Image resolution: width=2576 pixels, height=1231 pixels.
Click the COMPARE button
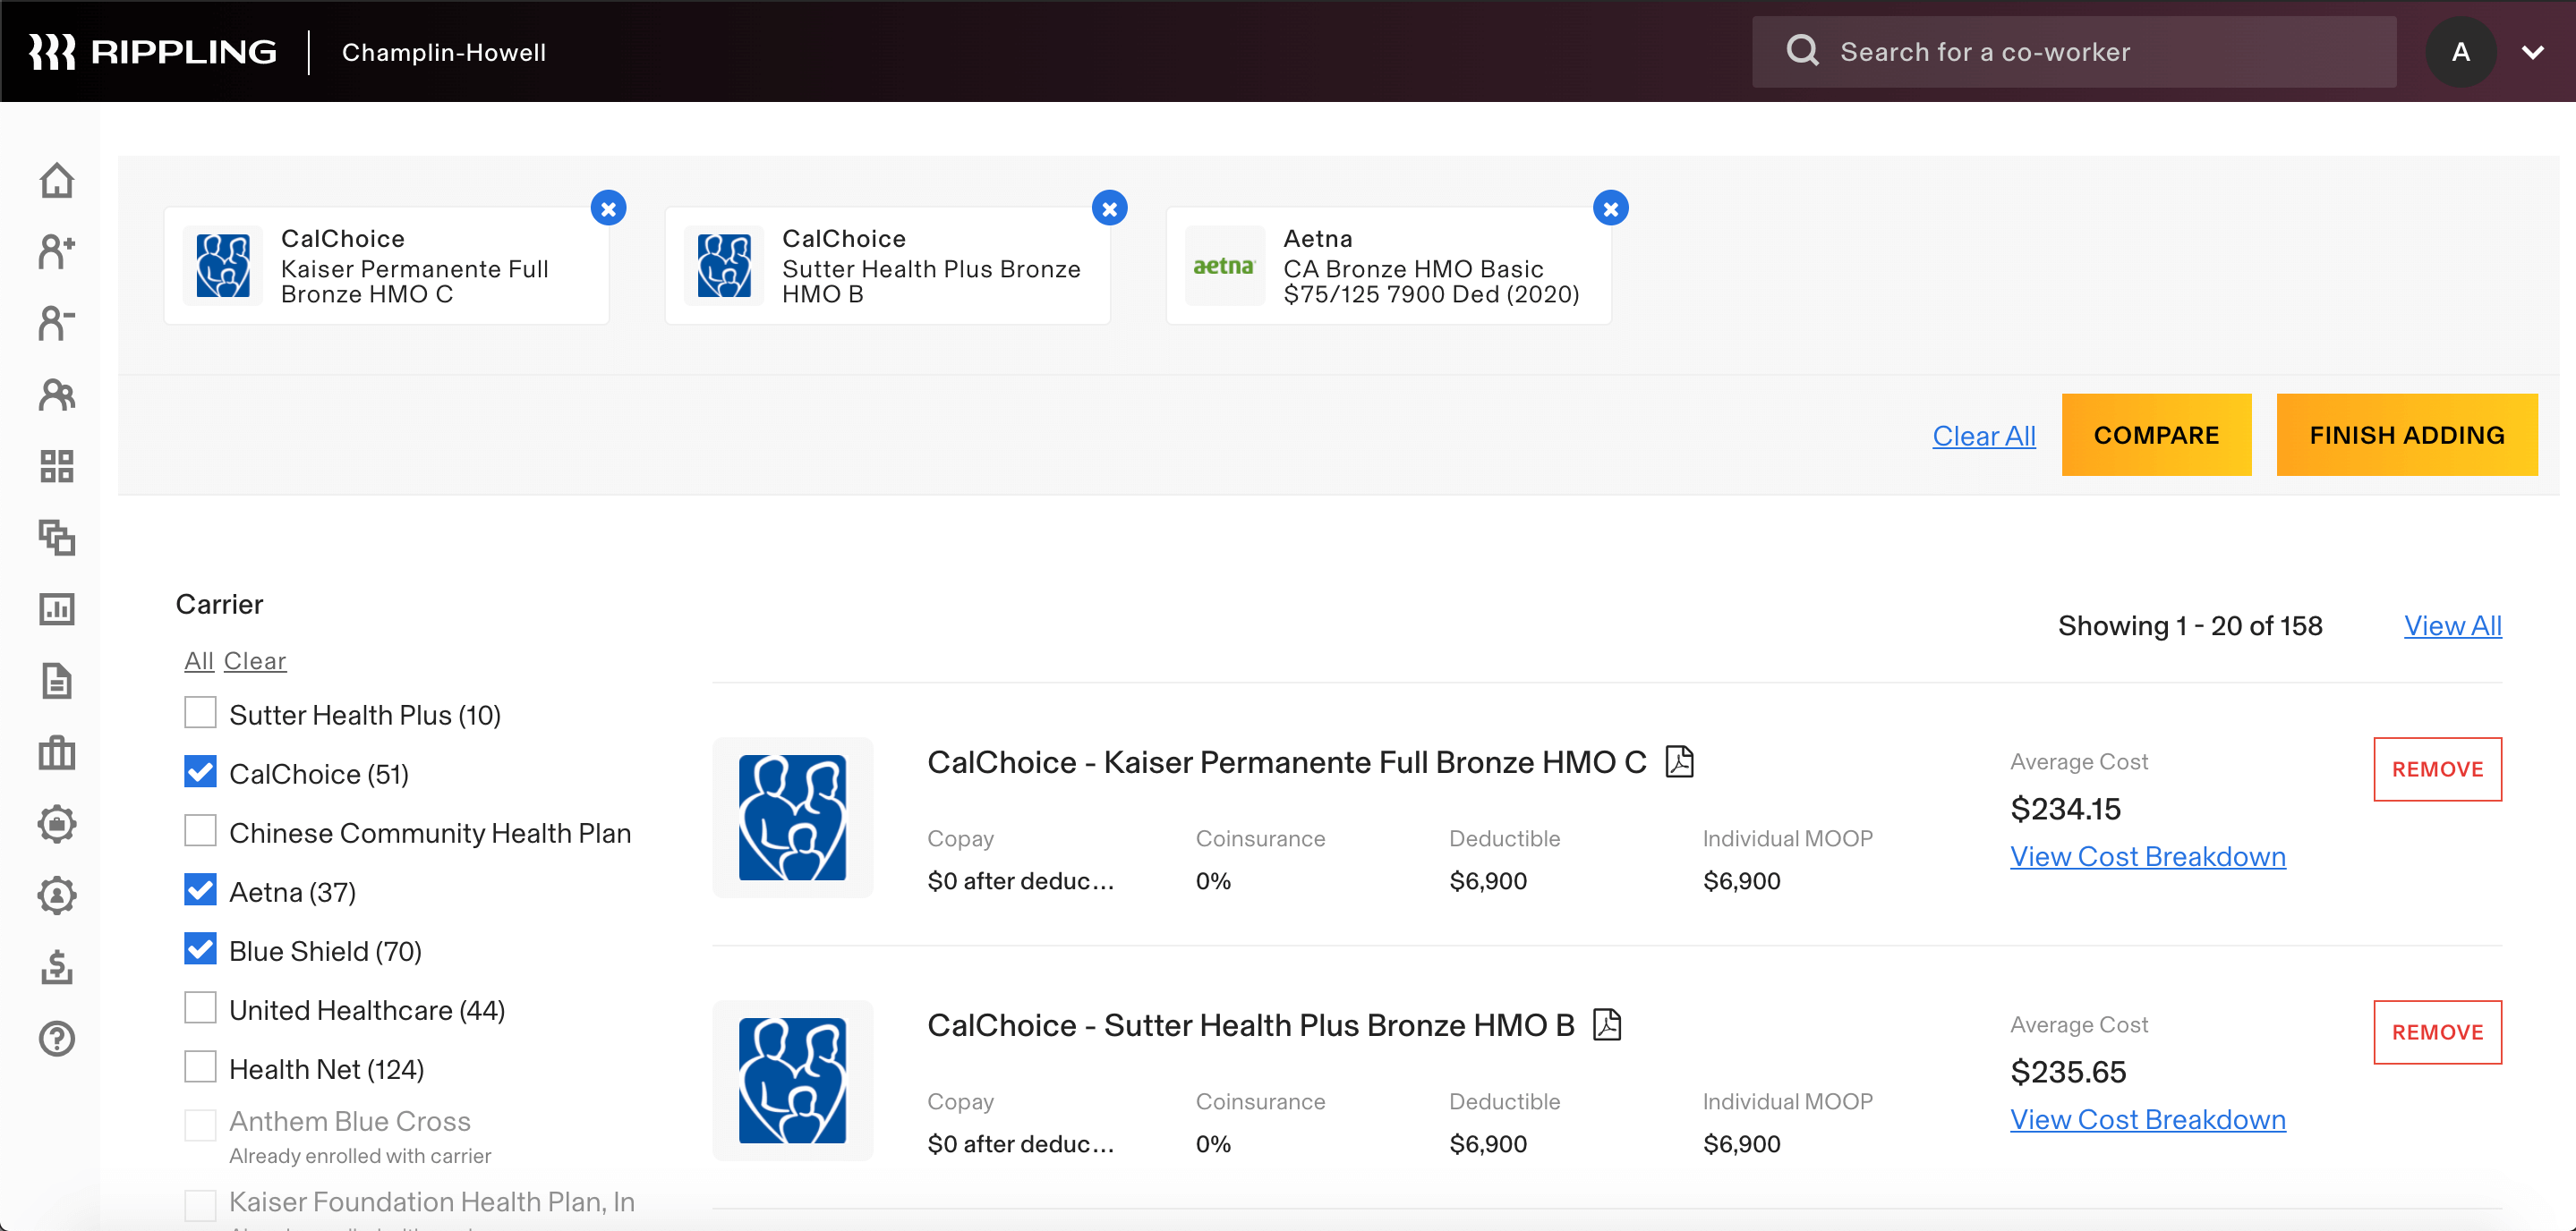point(2156,435)
